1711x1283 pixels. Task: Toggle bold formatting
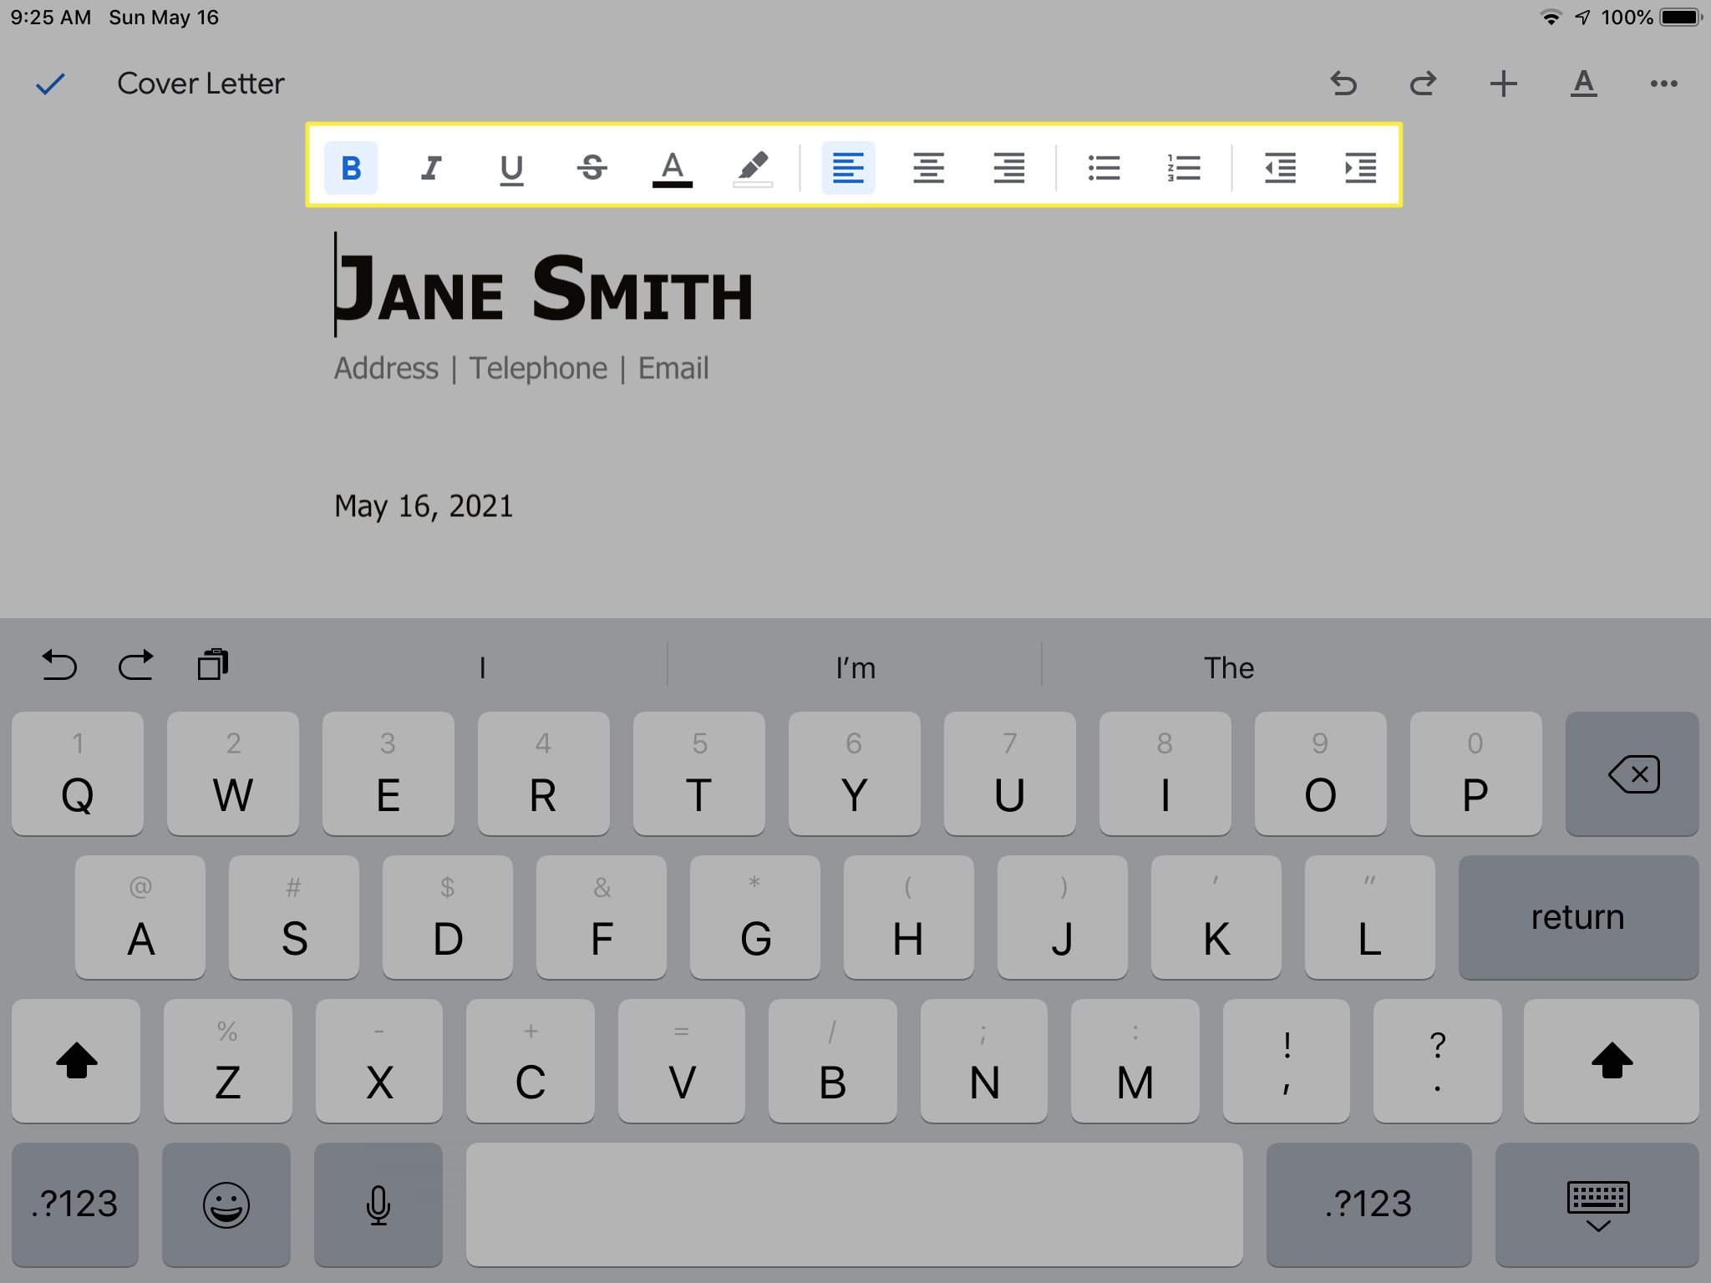(x=351, y=168)
